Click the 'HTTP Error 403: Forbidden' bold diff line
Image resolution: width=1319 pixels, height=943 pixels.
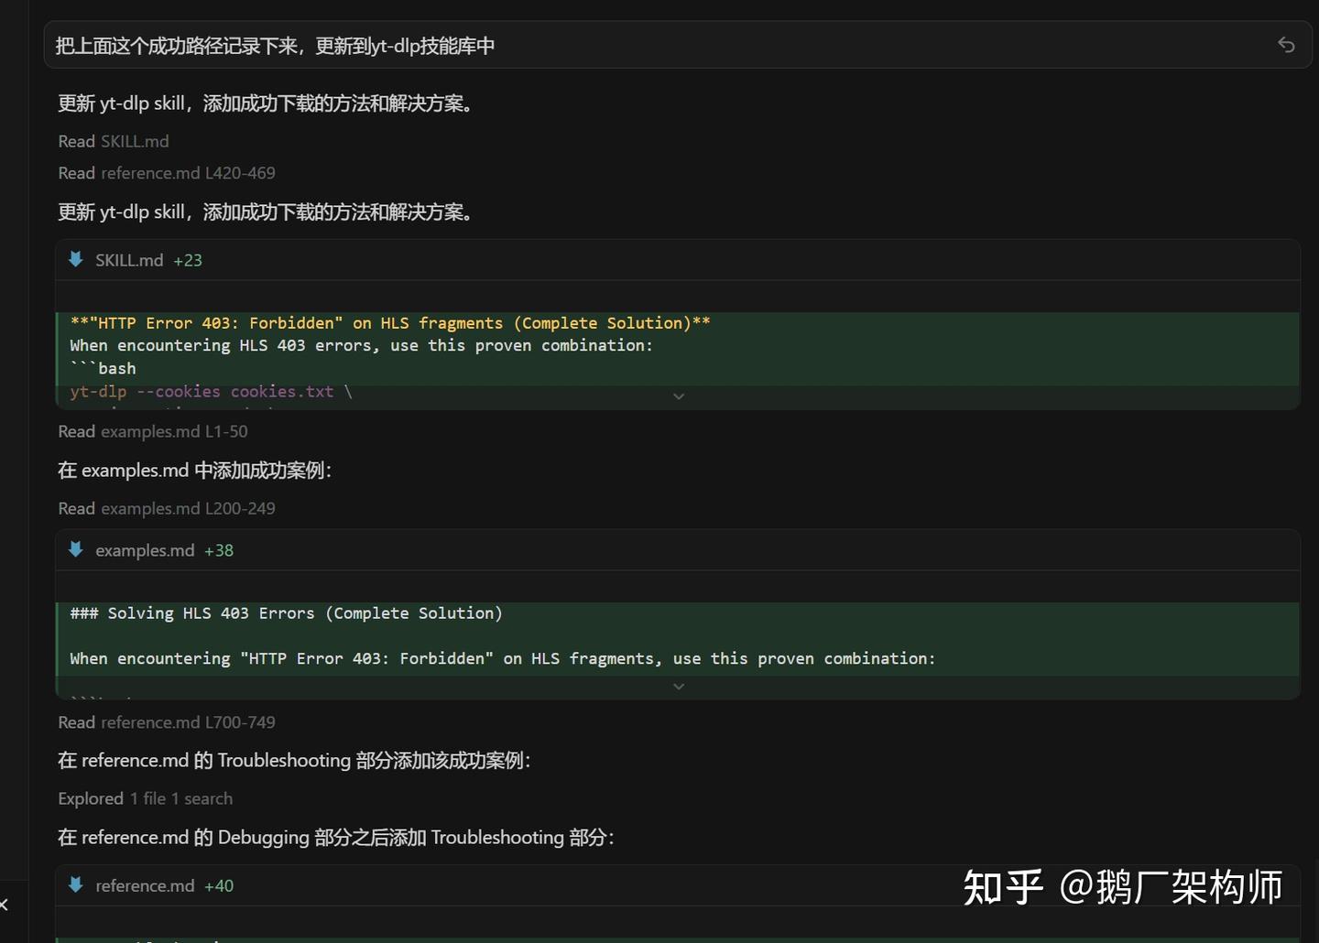[x=390, y=323]
